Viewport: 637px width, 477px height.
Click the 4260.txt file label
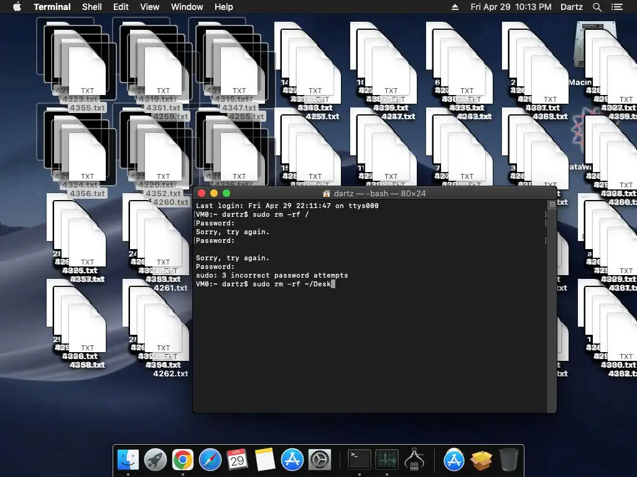tap(170, 202)
